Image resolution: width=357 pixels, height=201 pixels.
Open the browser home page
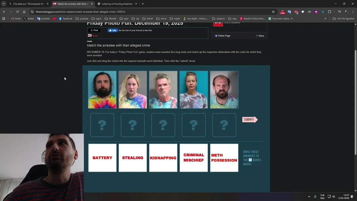24,12
